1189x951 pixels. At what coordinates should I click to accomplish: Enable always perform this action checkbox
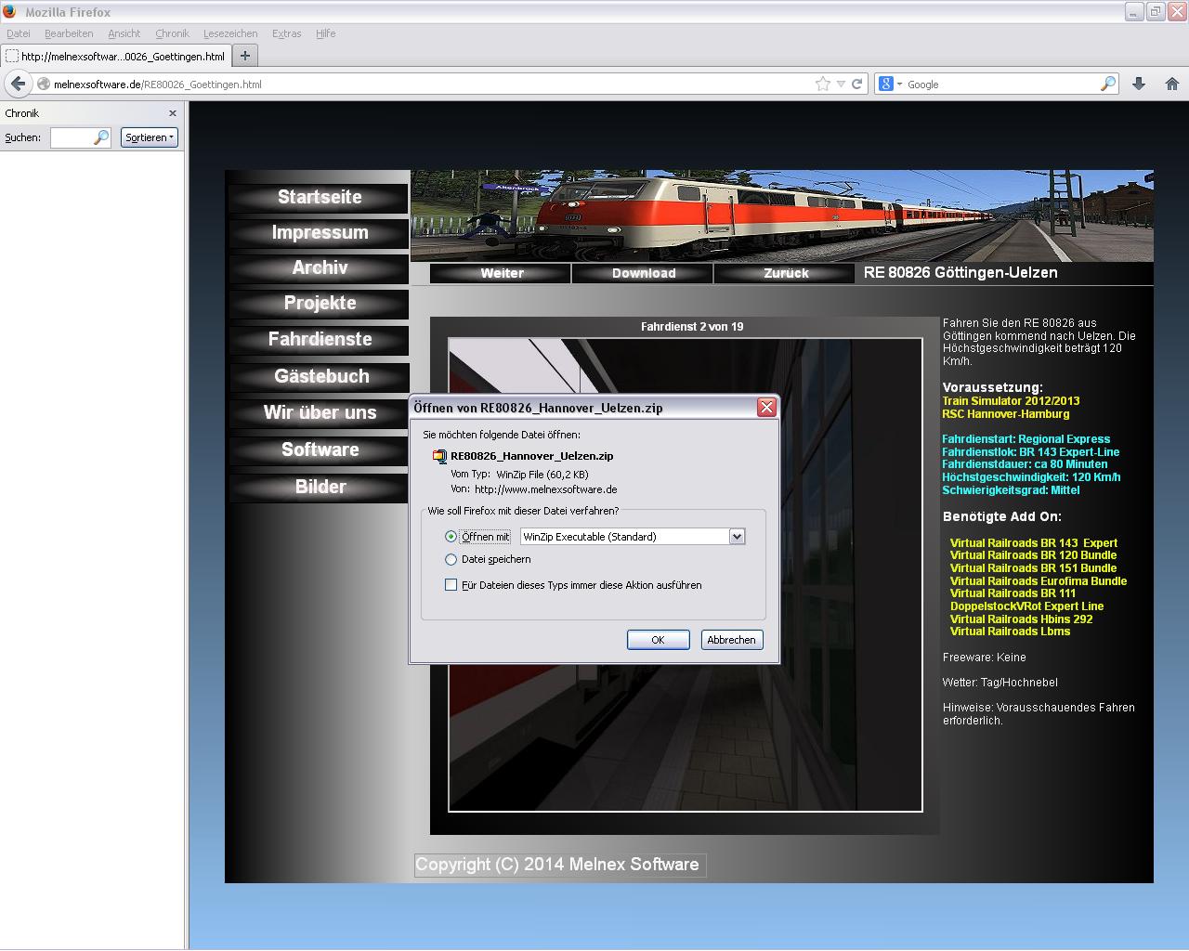click(x=451, y=585)
